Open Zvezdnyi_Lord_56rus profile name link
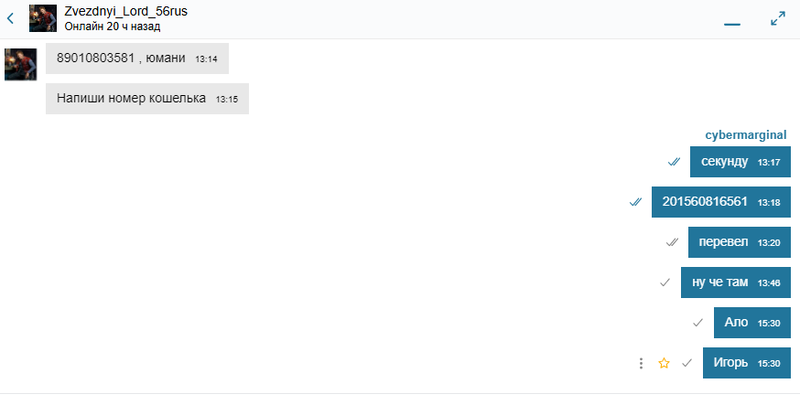This screenshot has width=800, height=405. (126, 10)
